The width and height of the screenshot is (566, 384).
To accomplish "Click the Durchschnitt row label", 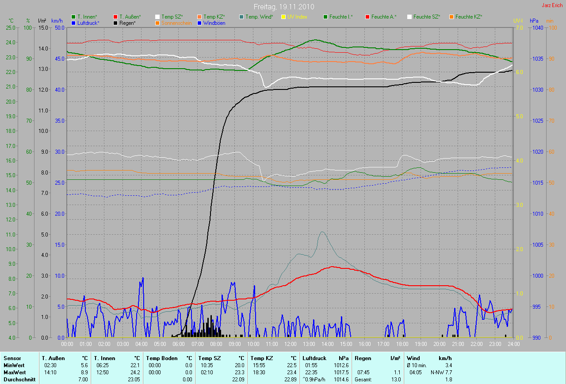I will tap(19, 379).
